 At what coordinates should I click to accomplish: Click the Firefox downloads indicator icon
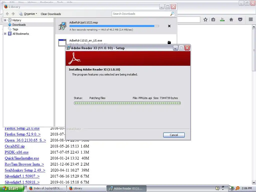[x=222, y=19]
